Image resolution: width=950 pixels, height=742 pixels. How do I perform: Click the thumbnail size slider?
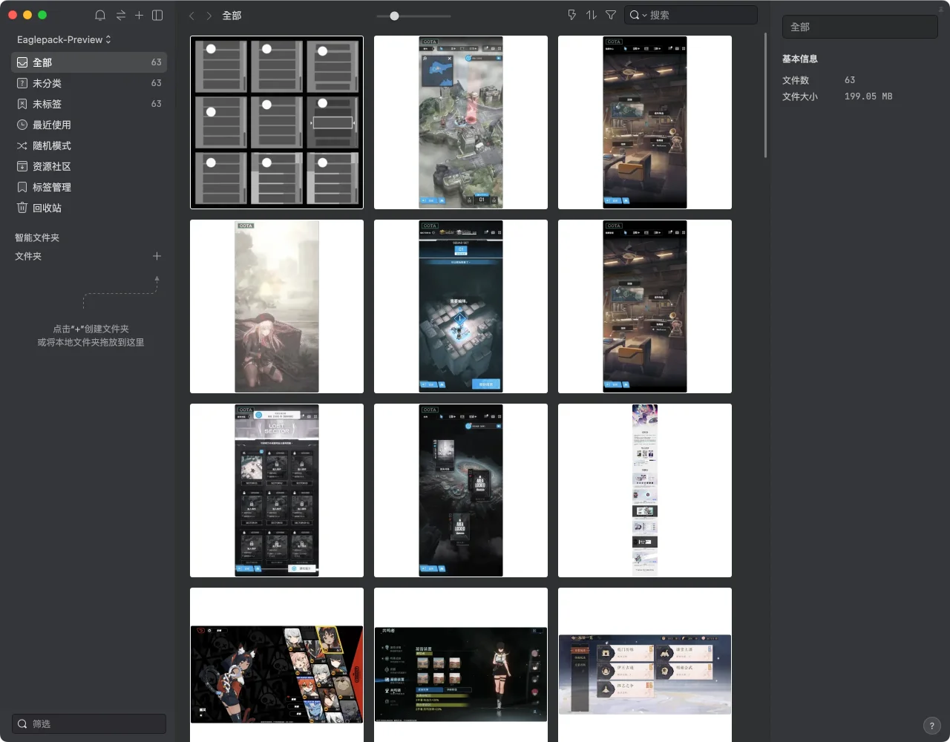click(394, 16)
